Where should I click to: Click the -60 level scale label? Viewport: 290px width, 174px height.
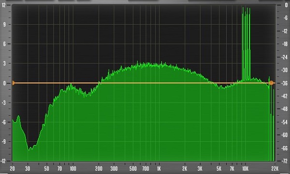click(x=285, y=135)
